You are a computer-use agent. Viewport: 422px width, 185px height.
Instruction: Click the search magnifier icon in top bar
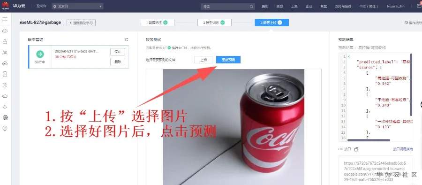pos(251,7)
